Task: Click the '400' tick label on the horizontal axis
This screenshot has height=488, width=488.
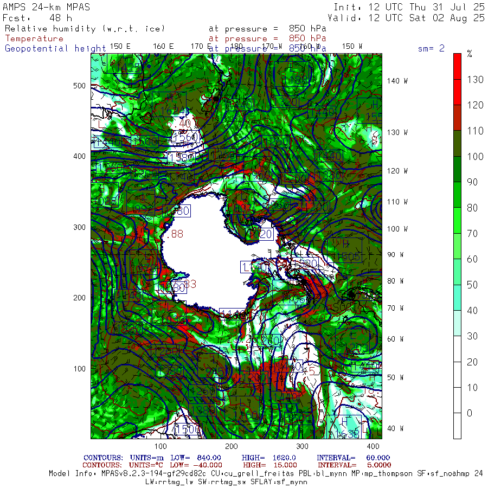Action: click(373, 446)
